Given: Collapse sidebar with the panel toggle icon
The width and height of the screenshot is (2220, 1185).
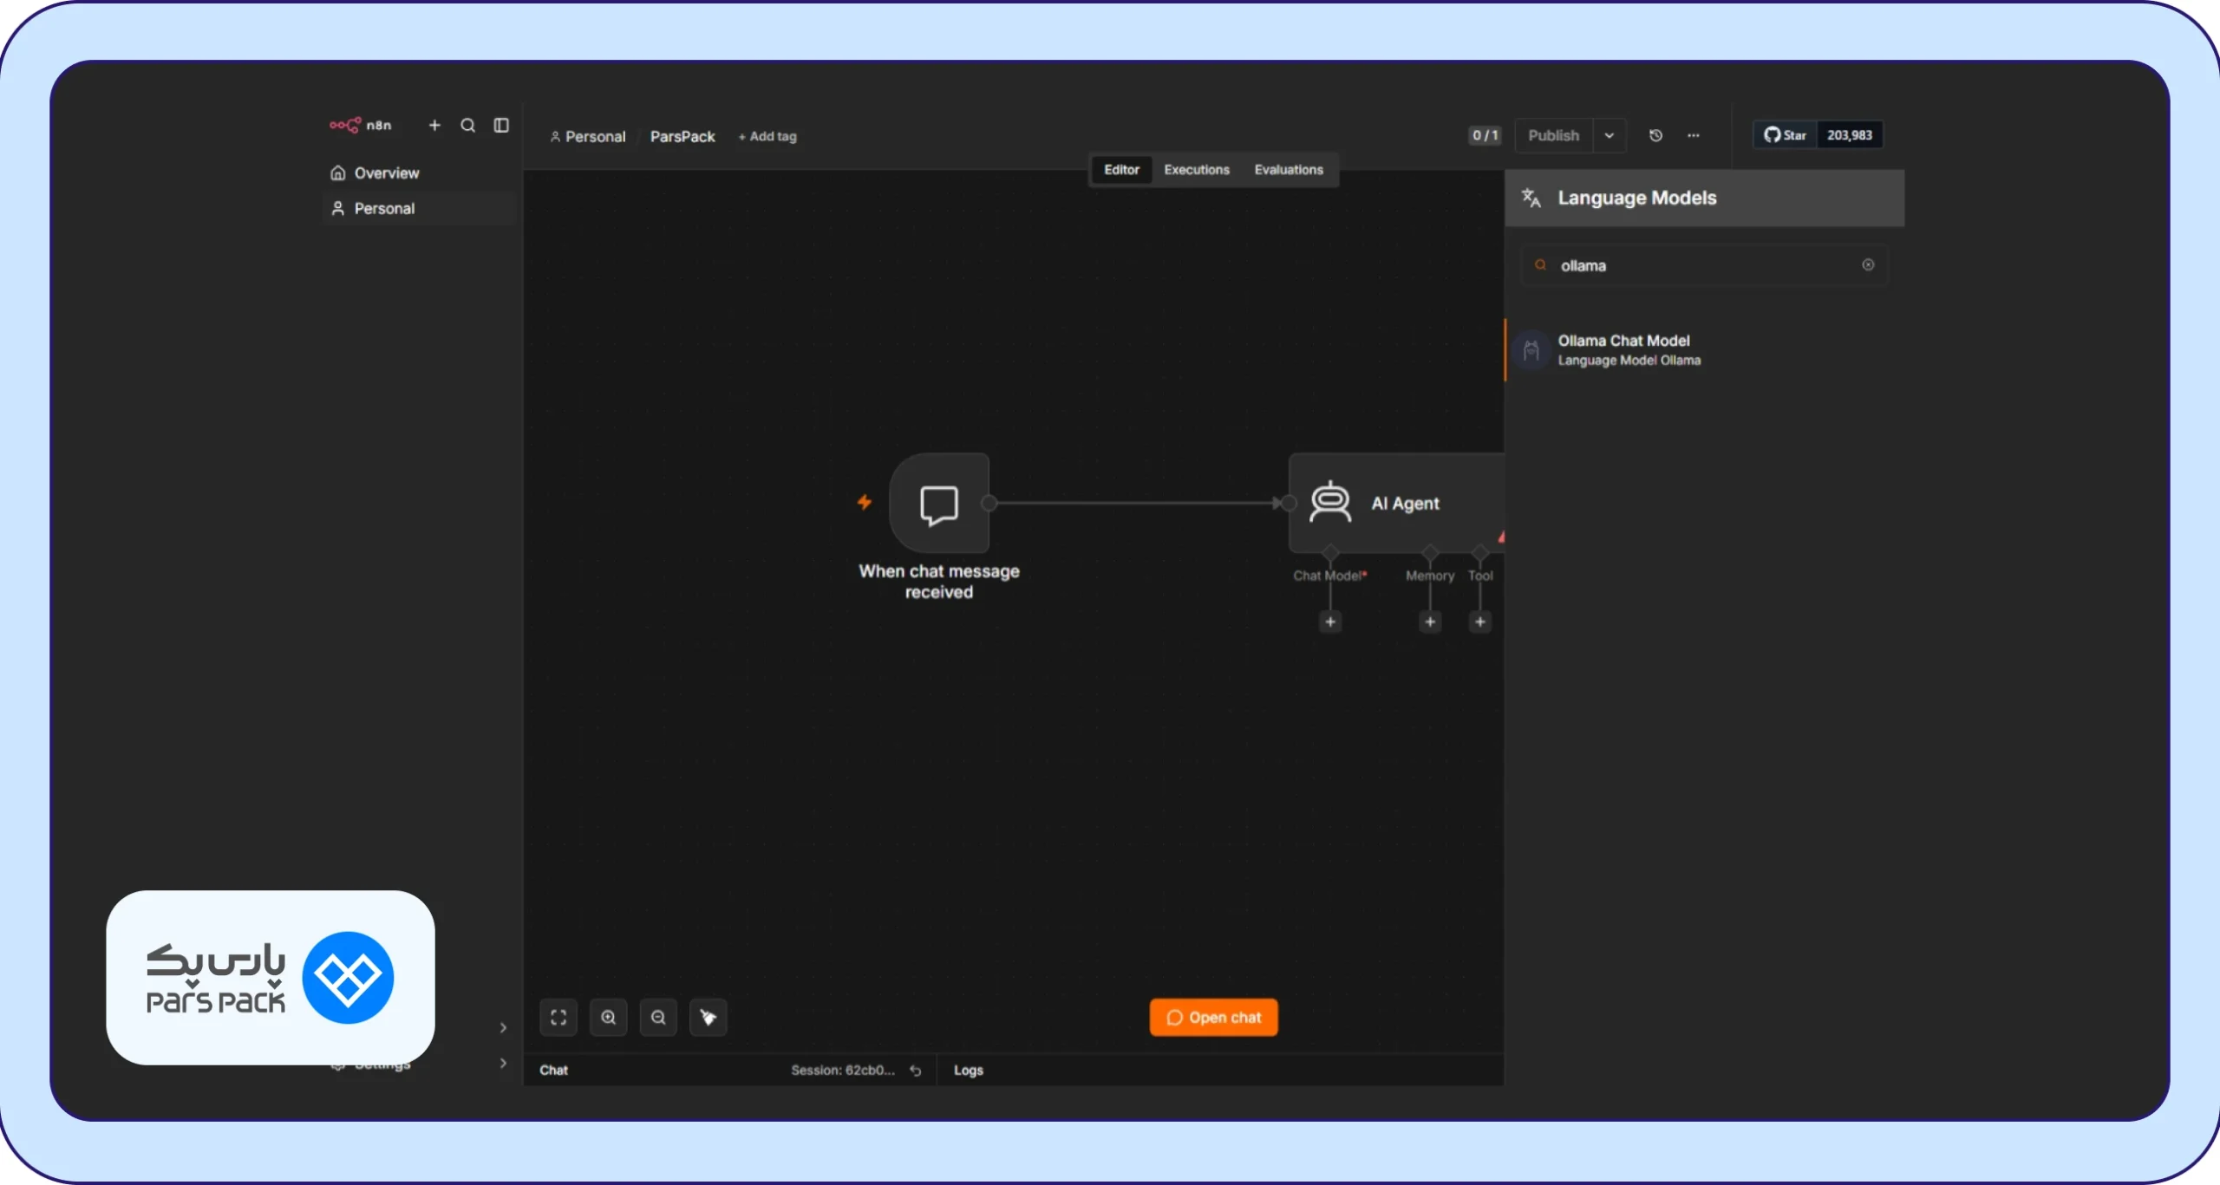Looking at the screenshot, I should pyautogui.click(x=501, y=126).
